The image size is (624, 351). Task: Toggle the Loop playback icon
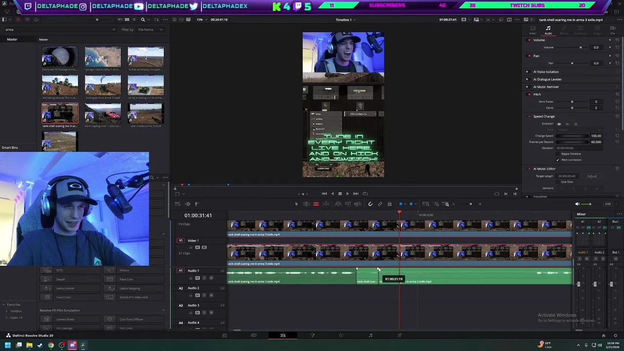pos(365,194)
